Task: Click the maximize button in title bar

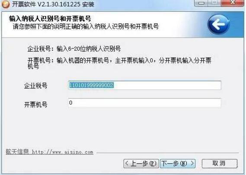Action: click(x=215, y=3)
